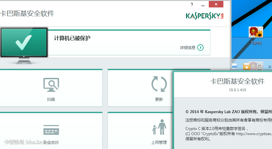
Task: Click the orange download folder toolbar icon
Action: pos(246,66)
